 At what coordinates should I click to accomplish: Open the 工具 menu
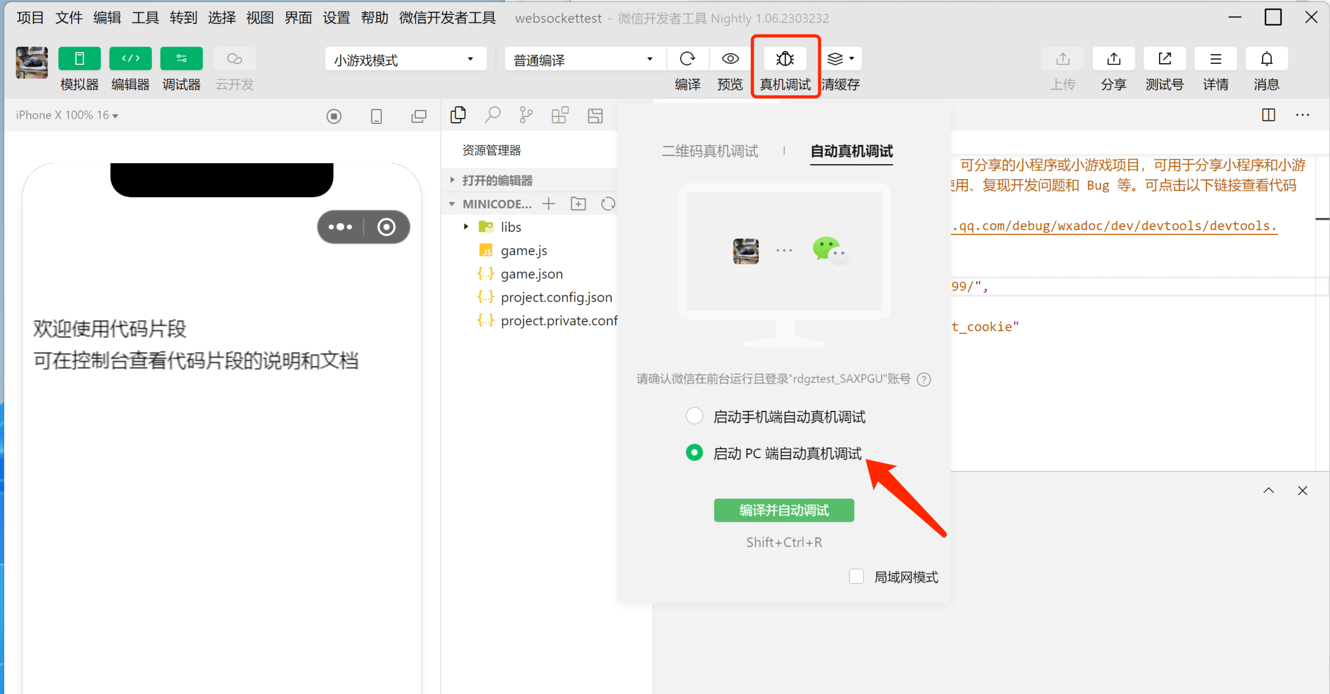(145, 18)
